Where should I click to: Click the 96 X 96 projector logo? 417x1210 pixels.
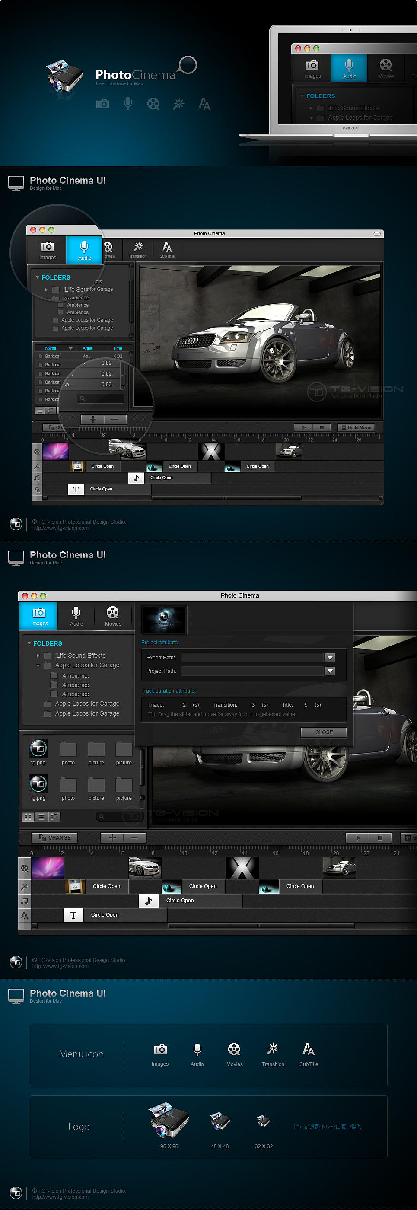pyautogui.click(x=169, y=1120)
